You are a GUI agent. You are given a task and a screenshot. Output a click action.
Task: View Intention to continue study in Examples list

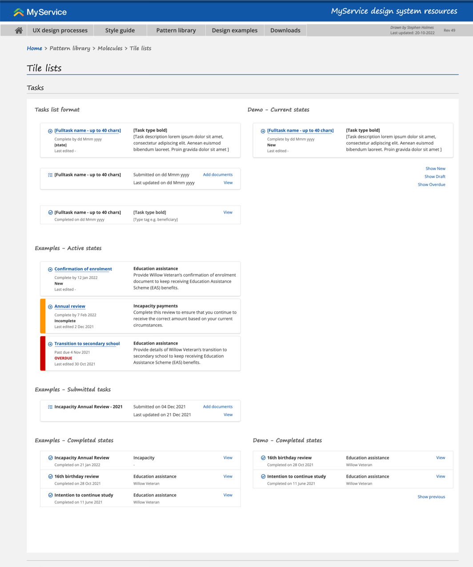pyautogui.click(x=228, y=495)
